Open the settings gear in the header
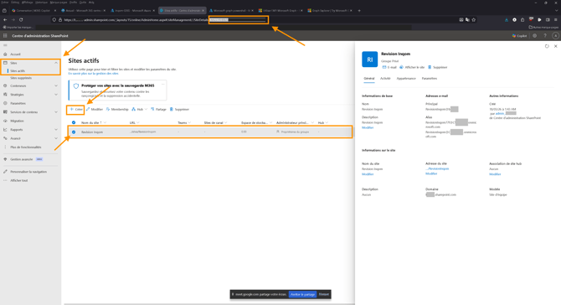561x305 pixels. (x=535, y=36)
